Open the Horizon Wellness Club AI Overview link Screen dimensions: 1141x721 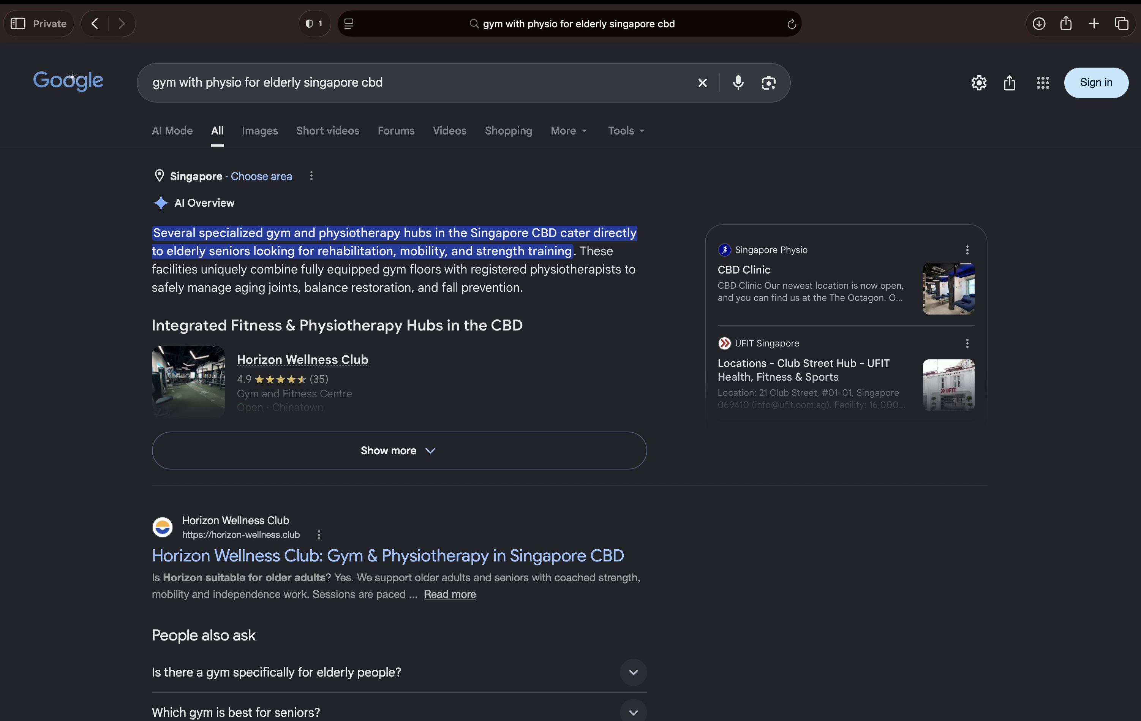[302, 360]
